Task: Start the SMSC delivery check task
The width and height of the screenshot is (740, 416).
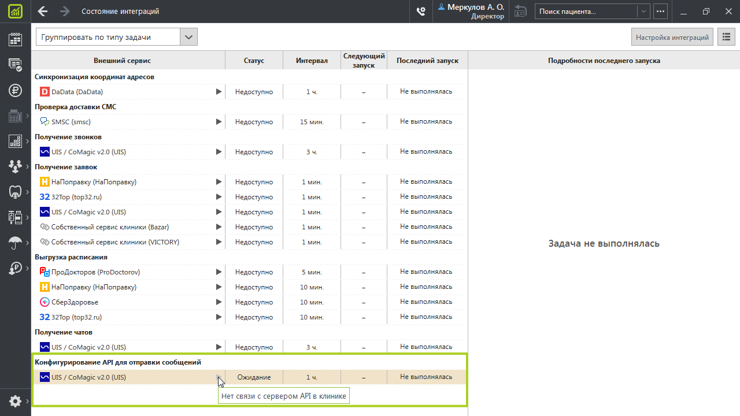Action: pos(219,122)
